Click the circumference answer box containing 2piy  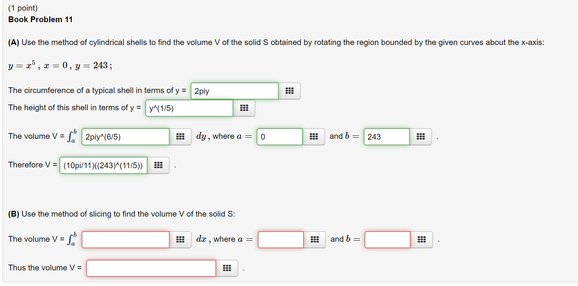coord(234,90)
